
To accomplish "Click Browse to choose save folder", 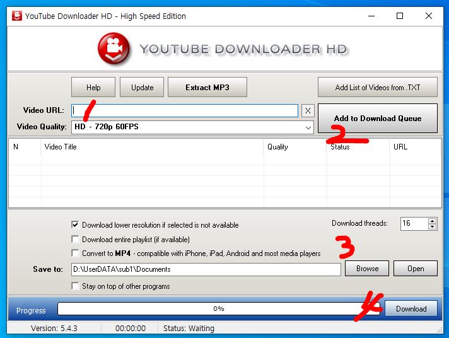I will (367, 269).
